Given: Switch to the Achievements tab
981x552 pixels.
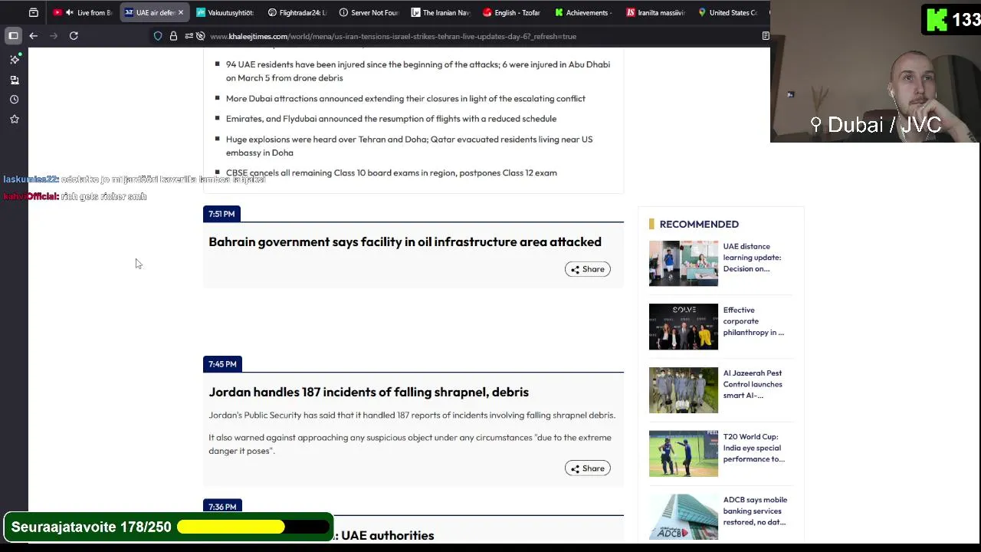Looking at the screenshot, I should tap(584, 12).
